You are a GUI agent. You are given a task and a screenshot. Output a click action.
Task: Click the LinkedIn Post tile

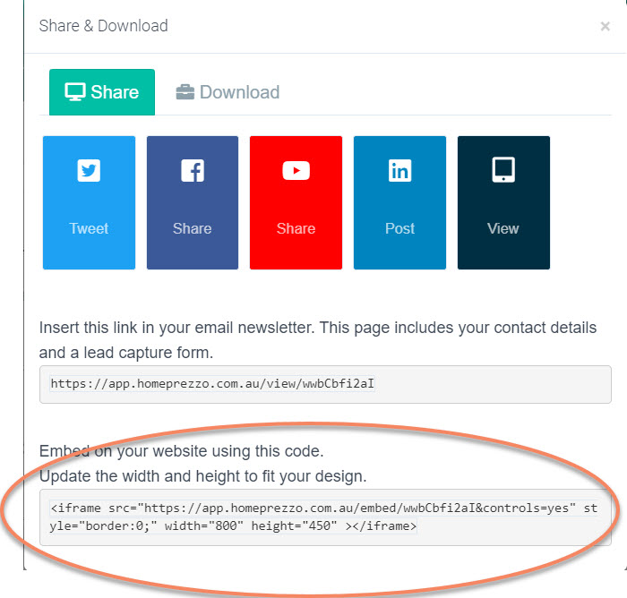399,202
